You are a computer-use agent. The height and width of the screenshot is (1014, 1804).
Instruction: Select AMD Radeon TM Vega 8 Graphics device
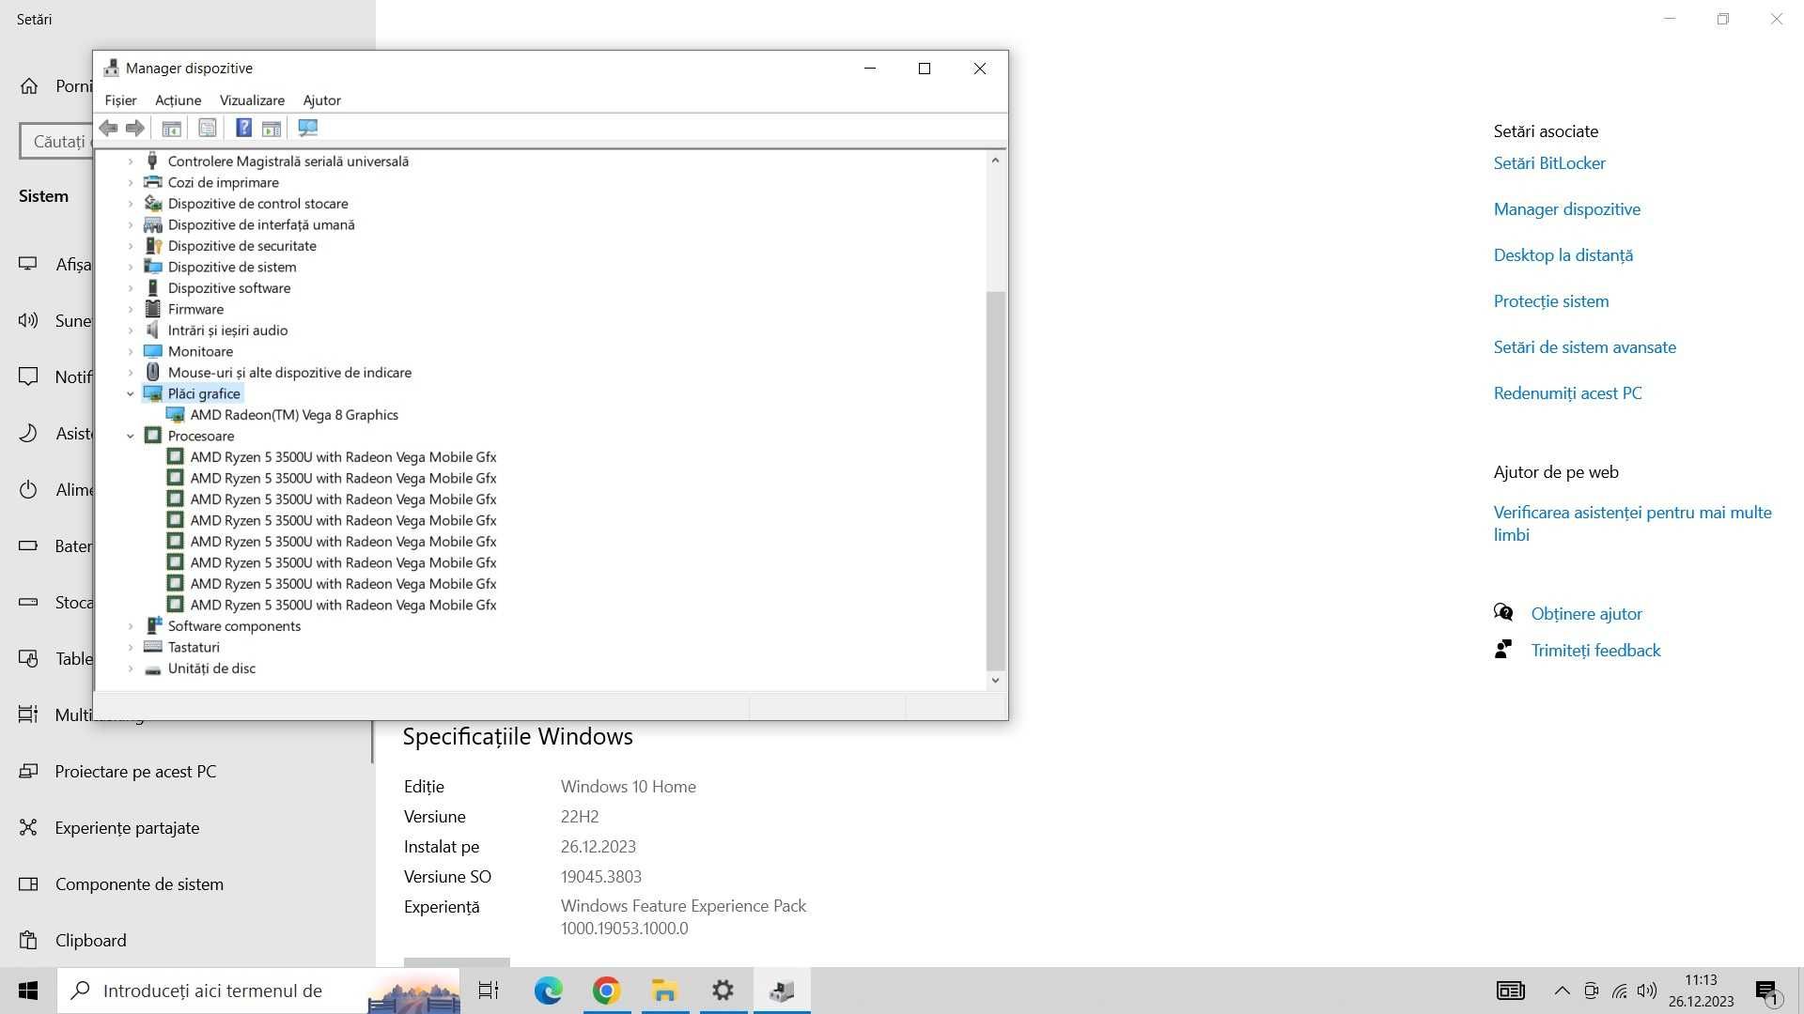coord(294,413)
